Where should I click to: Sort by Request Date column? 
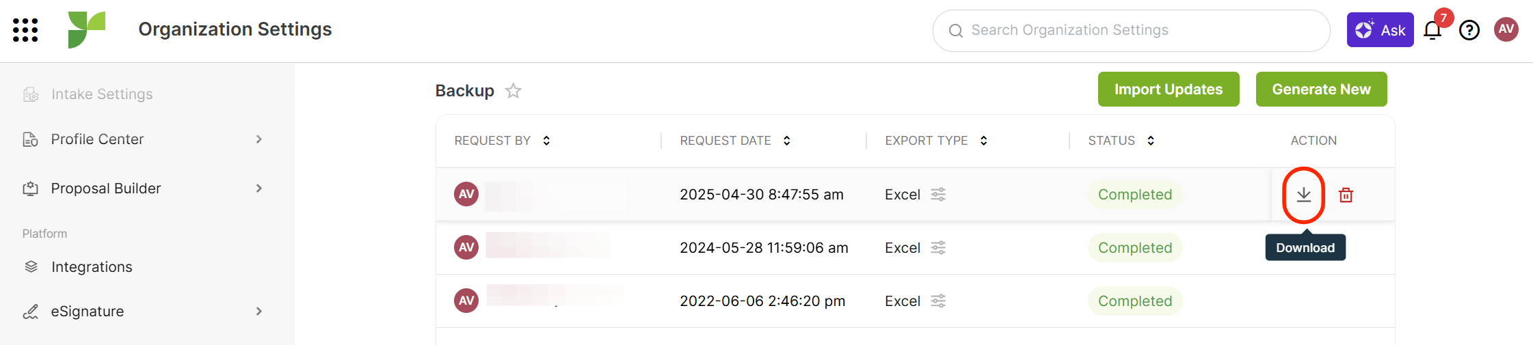[x=787, y=141]
